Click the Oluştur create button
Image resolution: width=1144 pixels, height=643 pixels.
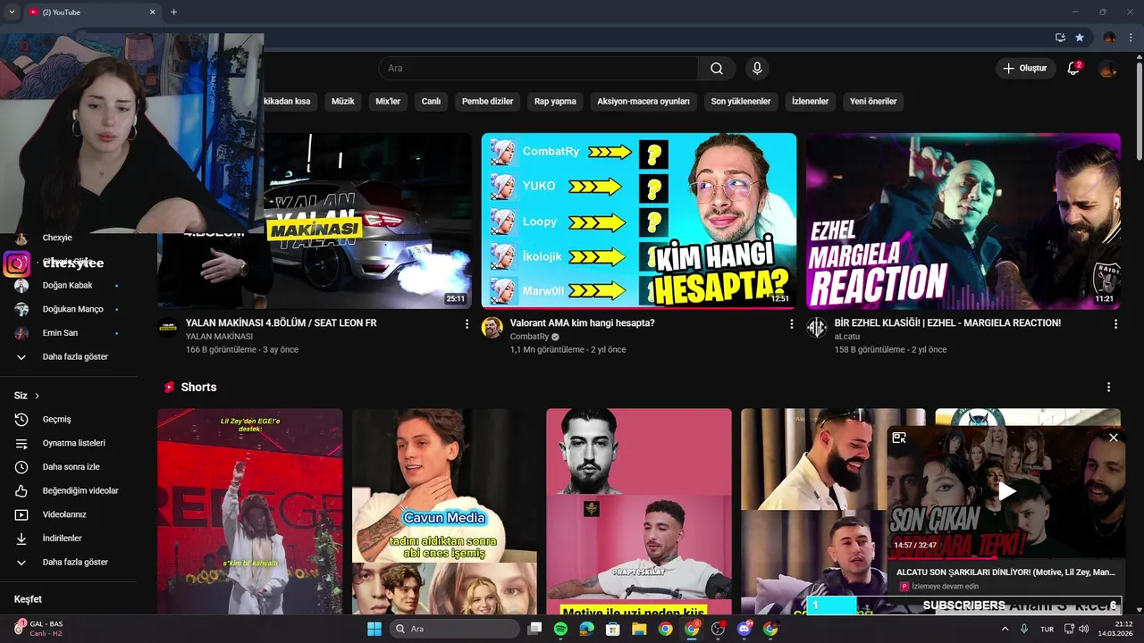coord(1024,69)
